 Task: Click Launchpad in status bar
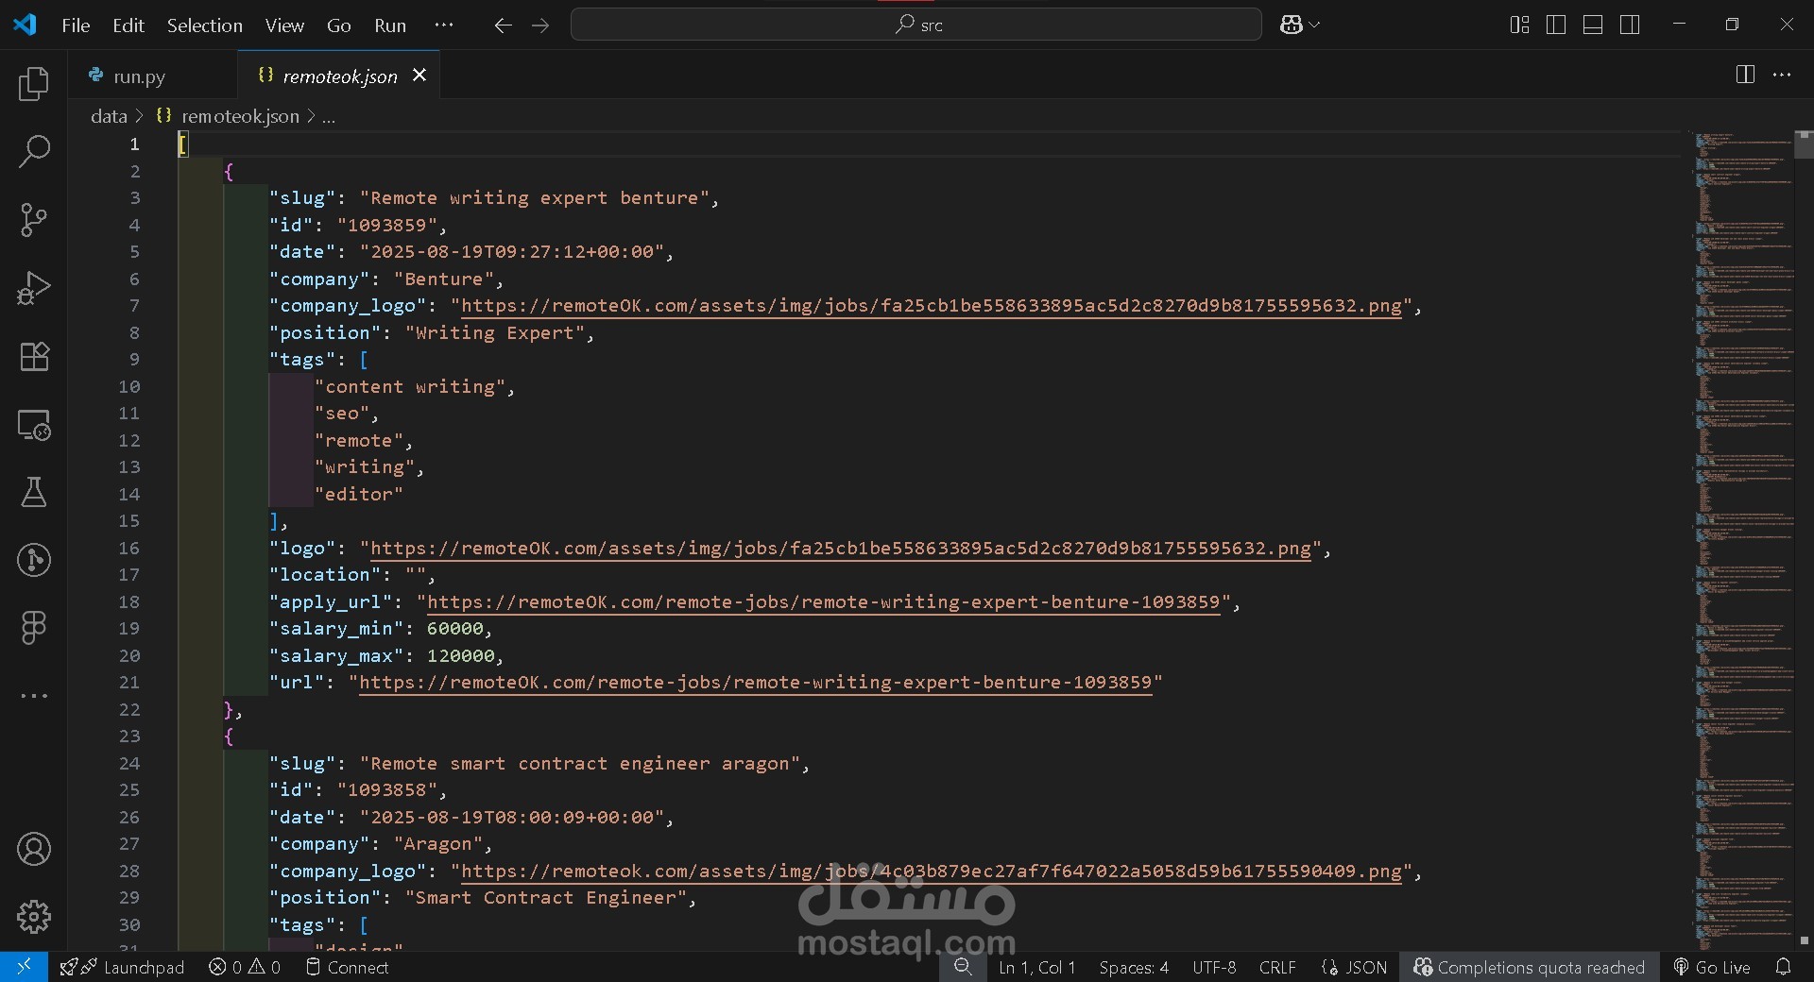tap(122, 967)
